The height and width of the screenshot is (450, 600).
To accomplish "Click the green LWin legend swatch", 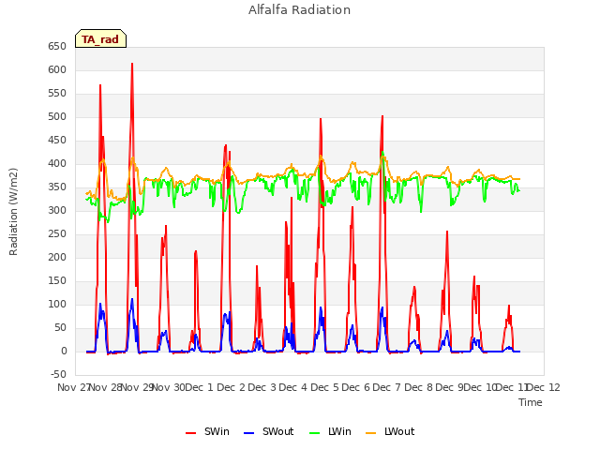I will (314, 433).
